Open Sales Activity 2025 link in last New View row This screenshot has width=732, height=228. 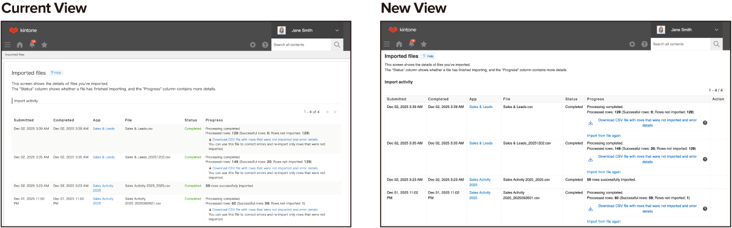(480, 195)
